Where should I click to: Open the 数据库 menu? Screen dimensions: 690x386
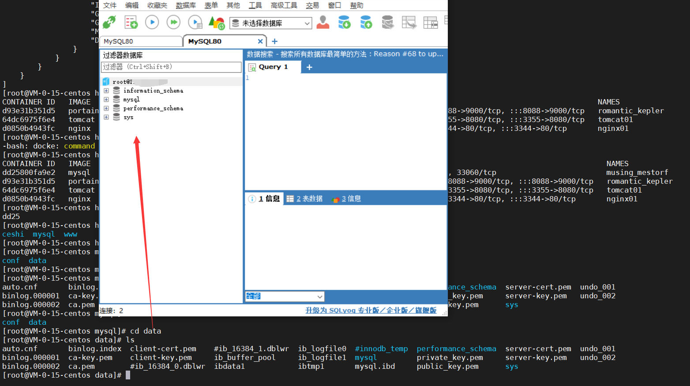click(x=186, y=5)
